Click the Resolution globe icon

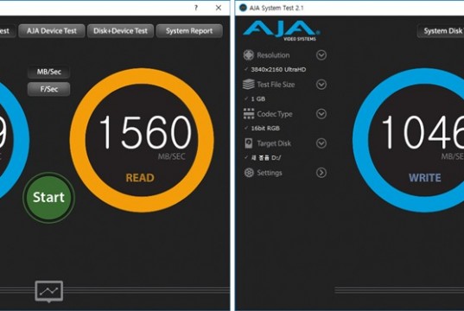coord(249,55)
